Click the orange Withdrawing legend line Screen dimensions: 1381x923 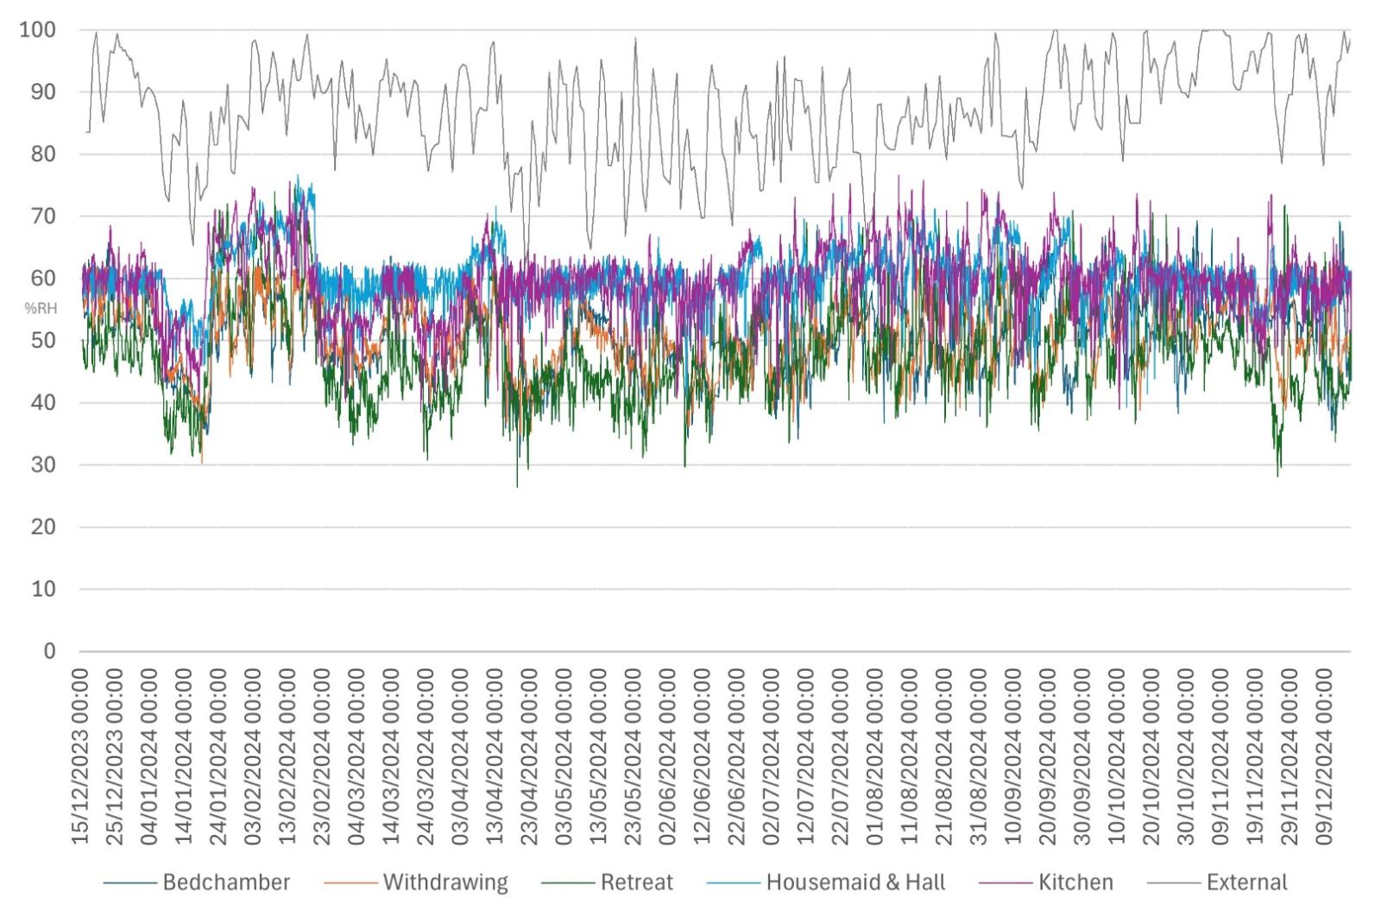[350, 883]
